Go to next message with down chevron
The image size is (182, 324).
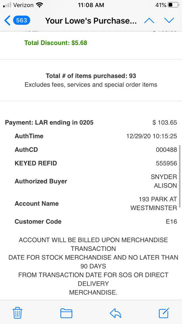point(169,21)
